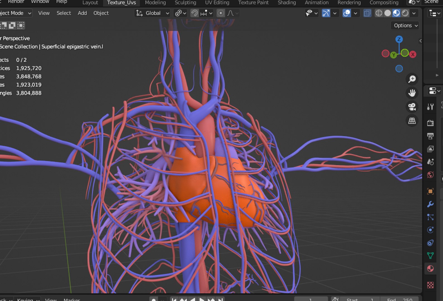Image resolution: width=443 pixels, height=301 pixels.
Task: Open Material properties sphere icon
Action: (430, 269)
